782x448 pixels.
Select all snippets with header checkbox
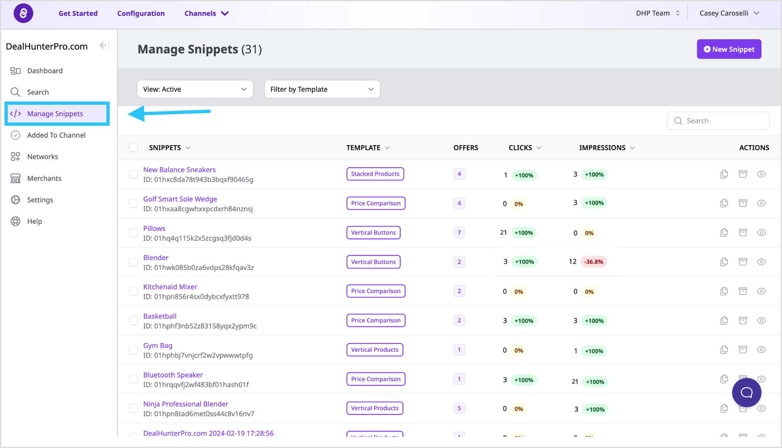coord(133,148)
